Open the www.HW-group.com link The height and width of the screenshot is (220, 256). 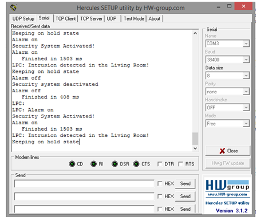(227, 194)
